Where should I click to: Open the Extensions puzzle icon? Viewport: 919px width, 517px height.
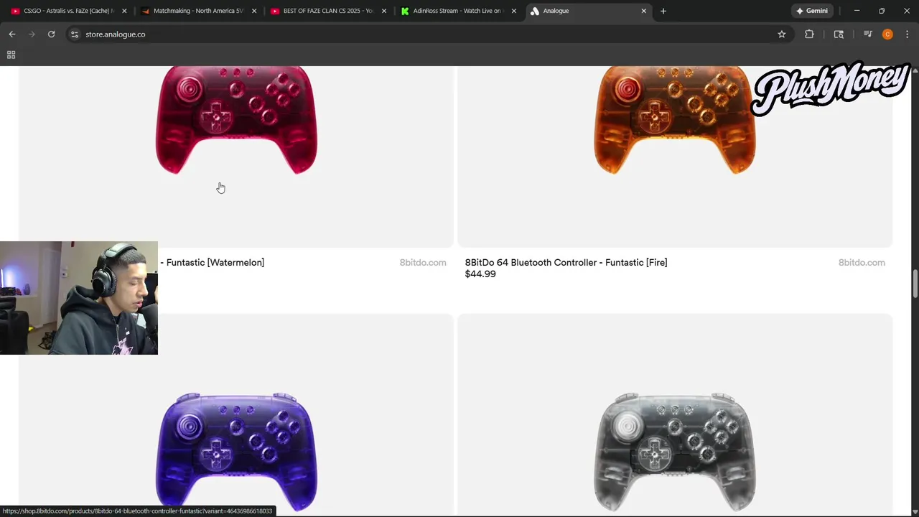[x=809, y=34]
